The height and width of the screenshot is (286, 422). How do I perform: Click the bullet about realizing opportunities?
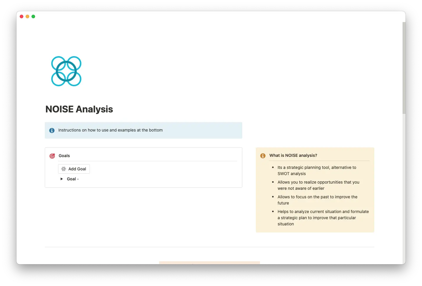[x=318, y=185]
